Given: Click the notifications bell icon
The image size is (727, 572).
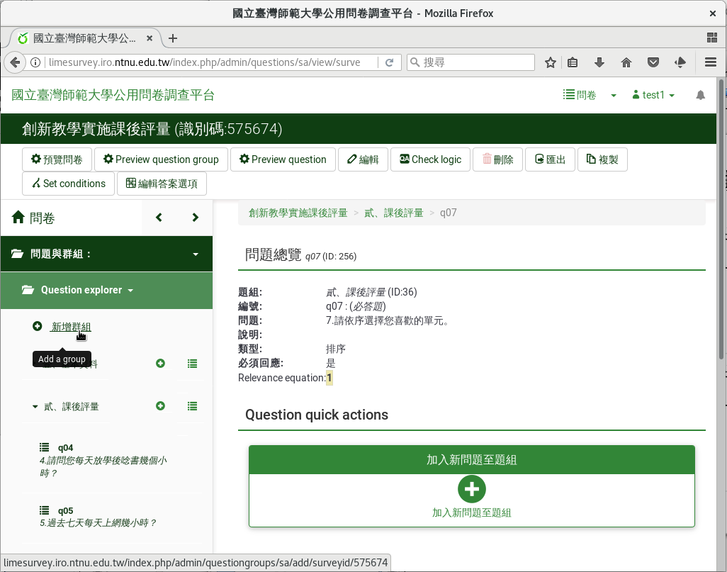Looking at the screenshot, I should click(x=701, y=95).
